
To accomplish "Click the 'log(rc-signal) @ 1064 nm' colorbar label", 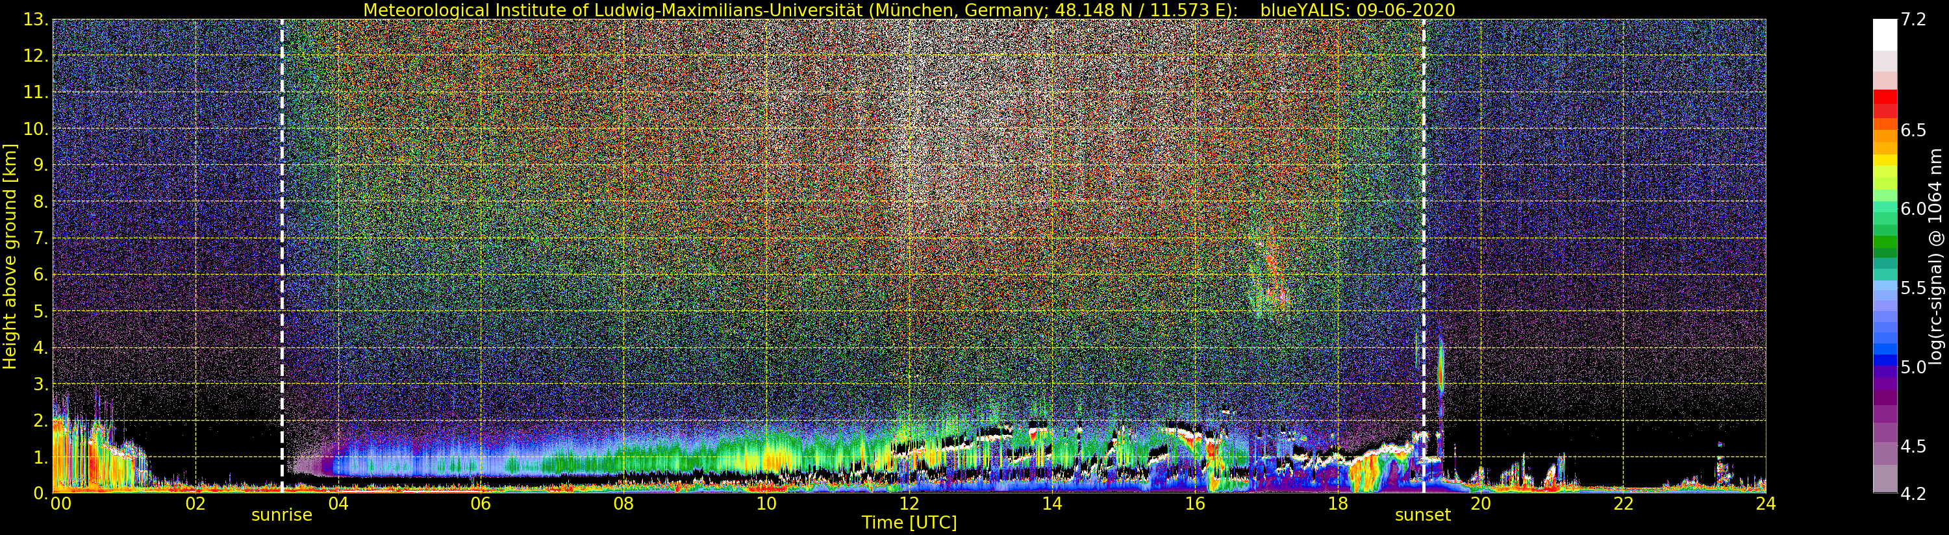I will [x=1937, y=256].
